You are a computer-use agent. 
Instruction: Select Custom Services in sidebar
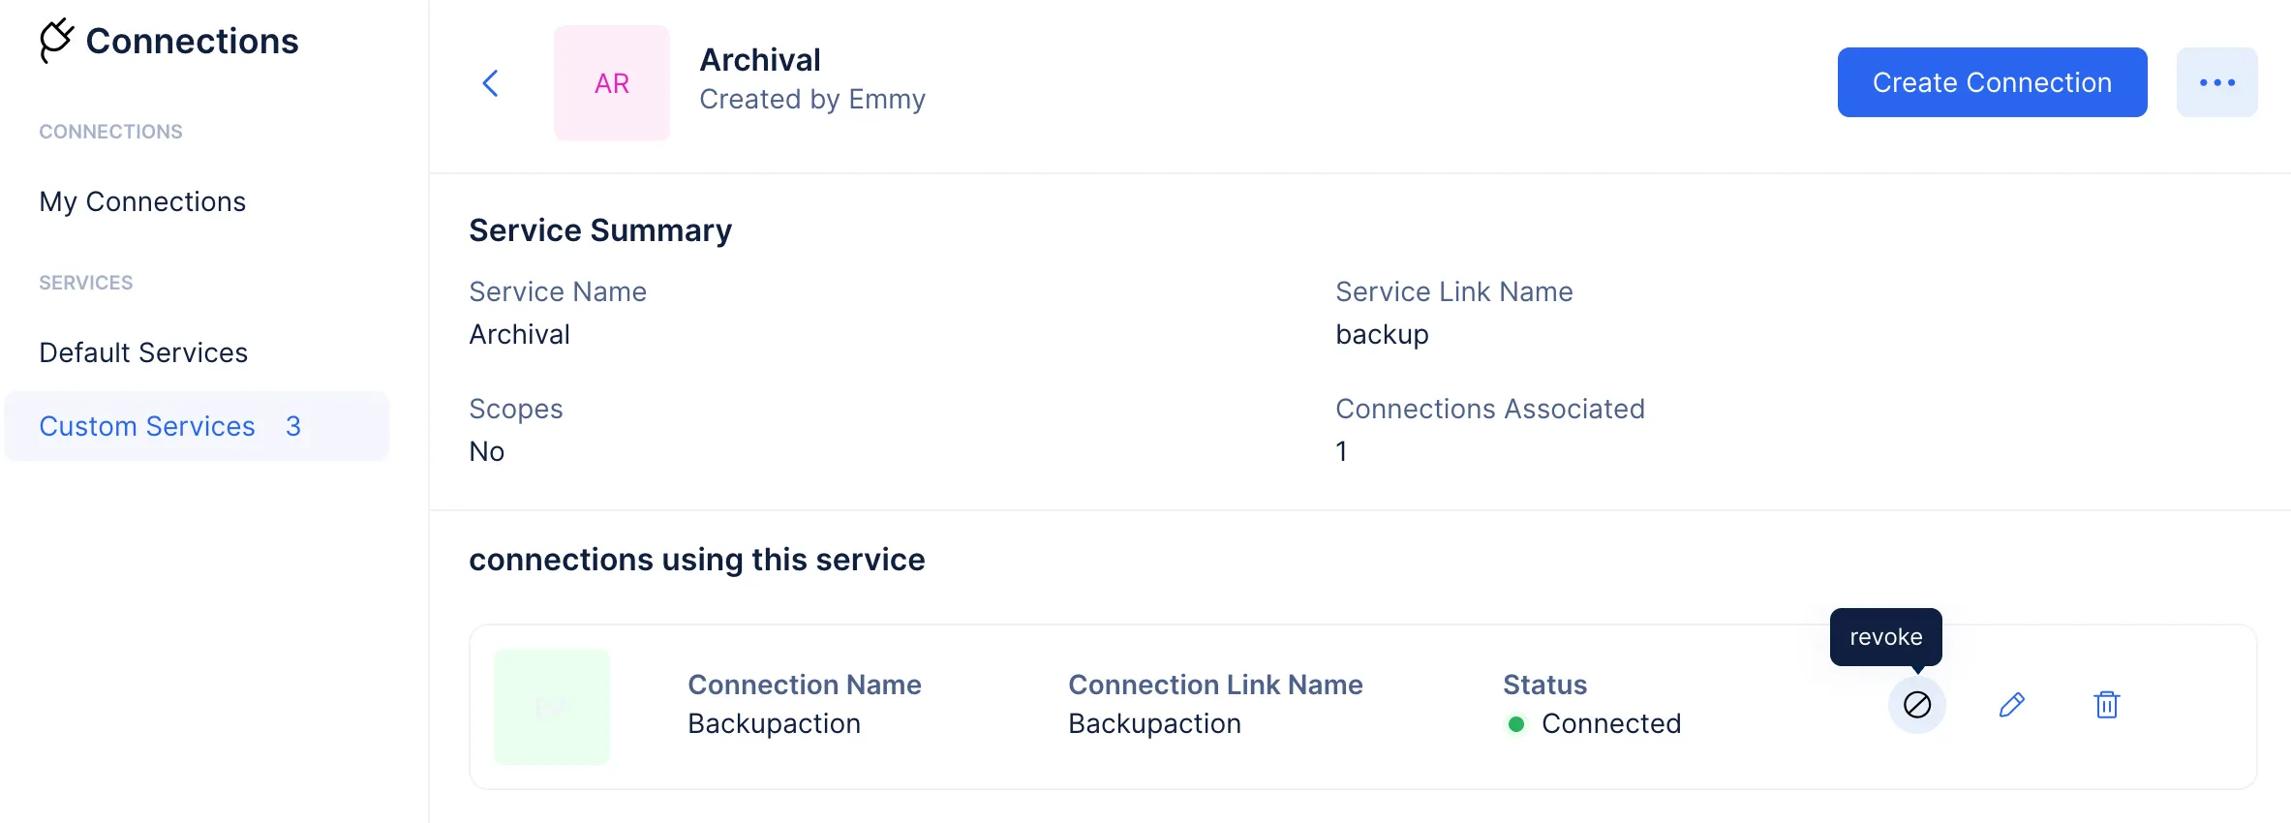point(197,426)
